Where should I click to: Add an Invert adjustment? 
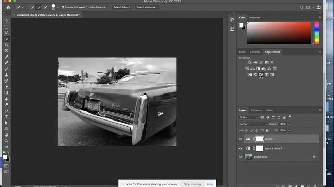(249, 75)
